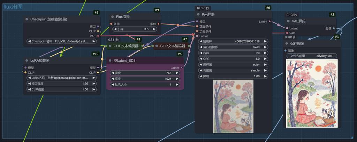Open the 调度器 simple dropdown
Viewport: 357px width, 142px height.
click(233, 70)
